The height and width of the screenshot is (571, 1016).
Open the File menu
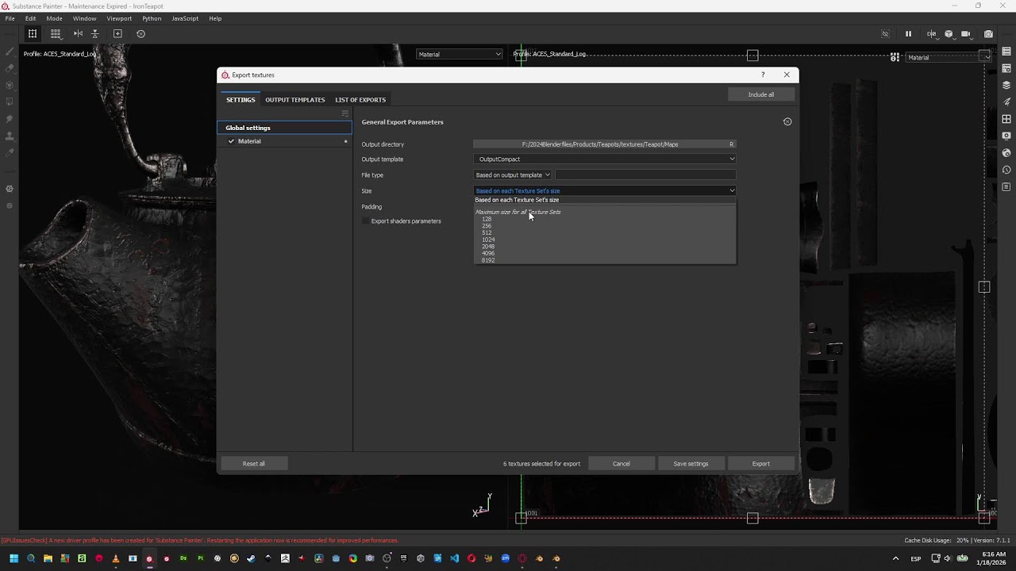point(10,18)
